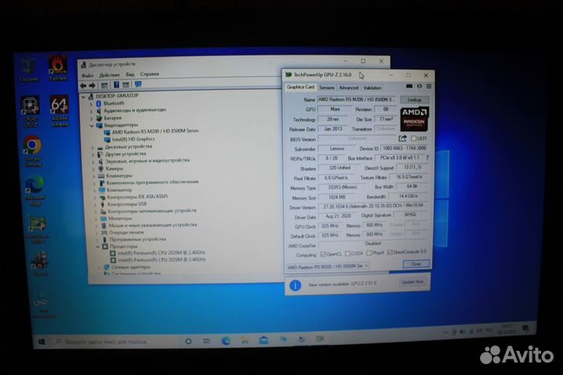Switch to the Sensors tab in GPU-Z
Screen dimensions: 563x375
pos(327,87)
